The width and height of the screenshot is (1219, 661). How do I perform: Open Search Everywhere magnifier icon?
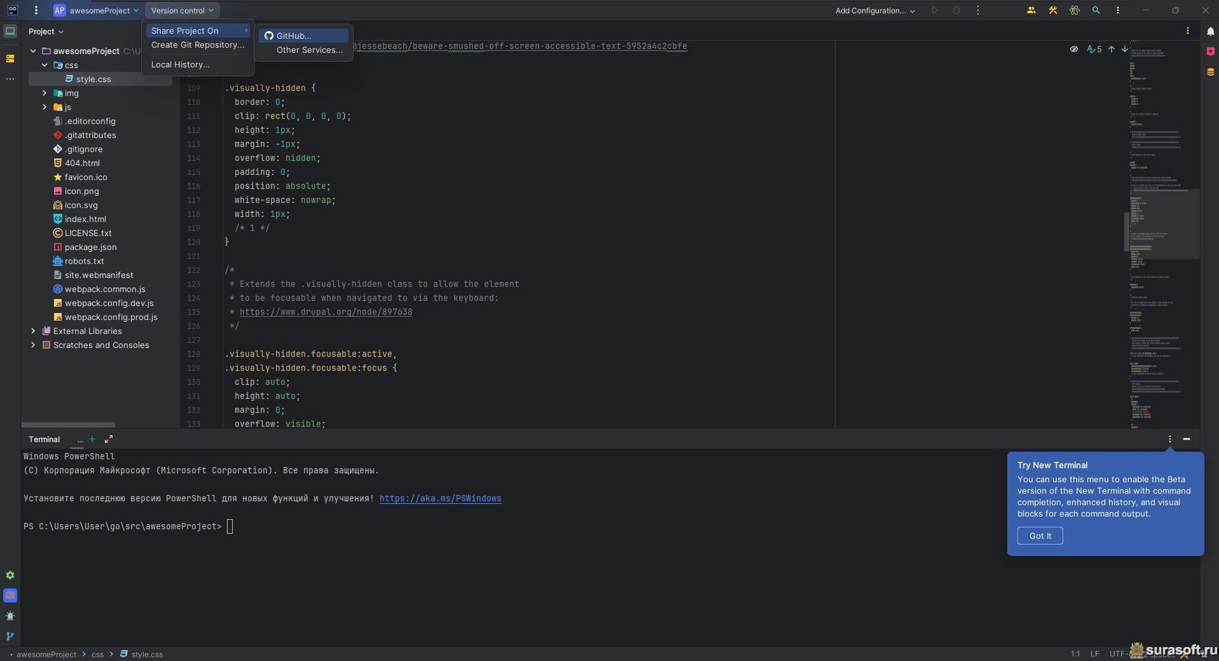[1095, 10]
